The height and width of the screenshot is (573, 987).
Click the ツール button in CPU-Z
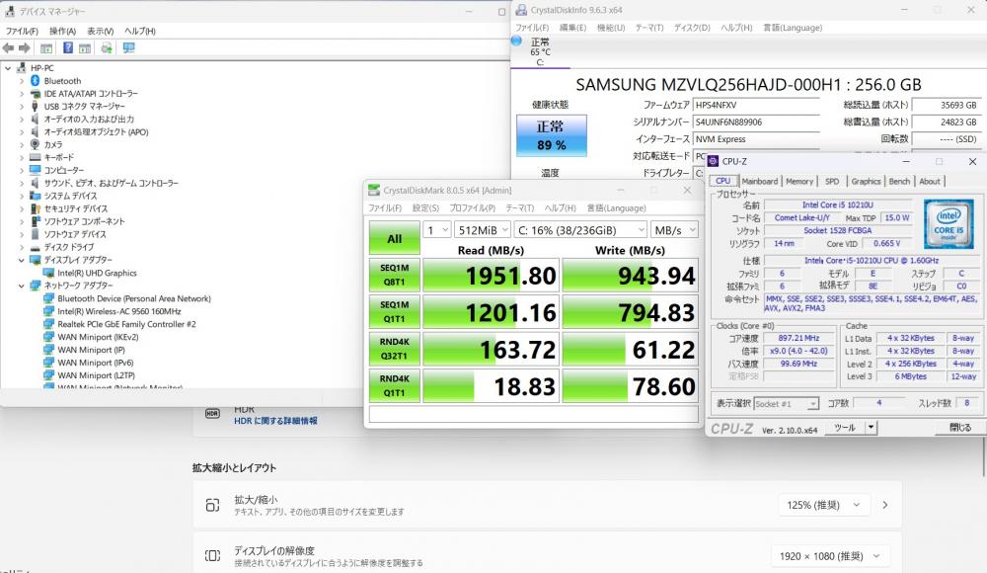coord(845,428)
